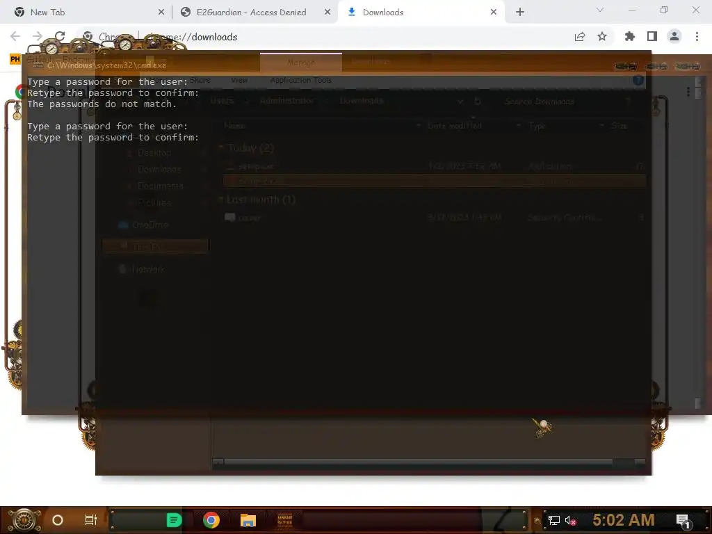Open steampunk Start button
712x534 pixels.
[24, 520]
